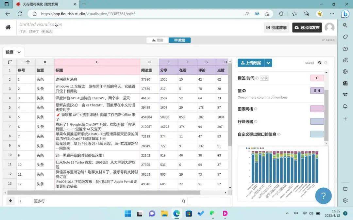Reload the page with refresh icon

point(20,14)
